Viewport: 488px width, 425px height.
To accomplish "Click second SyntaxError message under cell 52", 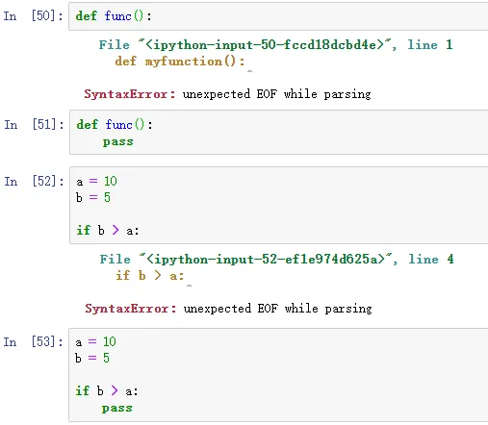I will 228,309.
